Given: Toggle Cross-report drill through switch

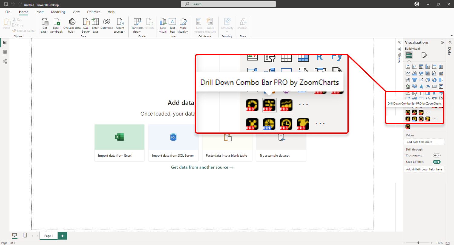Looking at the screenshot, I should 437,155.
